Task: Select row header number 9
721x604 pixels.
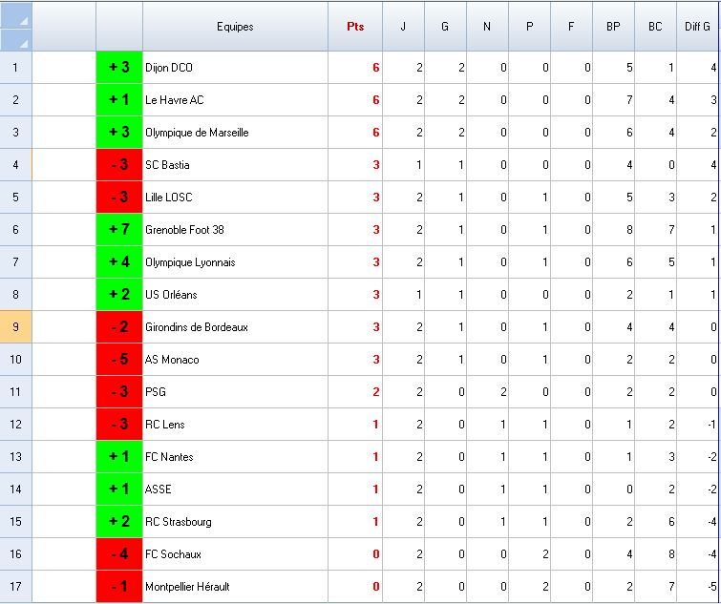Action: (x=15, y=327)
